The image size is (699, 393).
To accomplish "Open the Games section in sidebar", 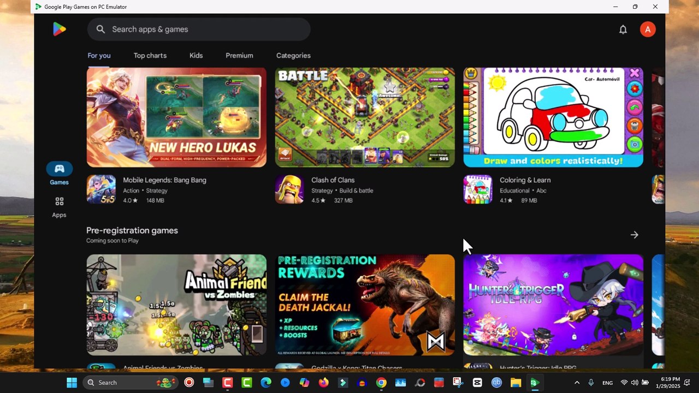I will (60, 174).
